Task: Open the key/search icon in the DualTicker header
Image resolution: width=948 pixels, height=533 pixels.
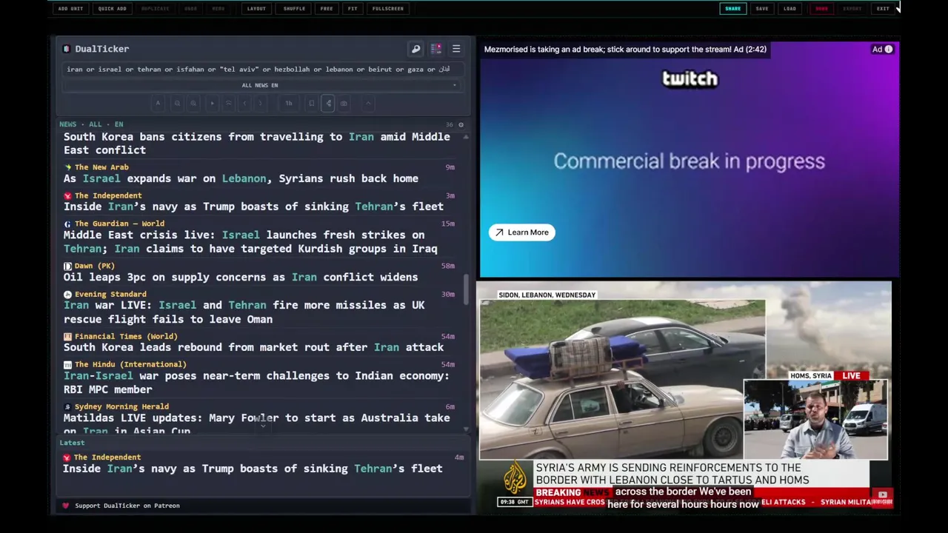Action: tap(415, 49)
